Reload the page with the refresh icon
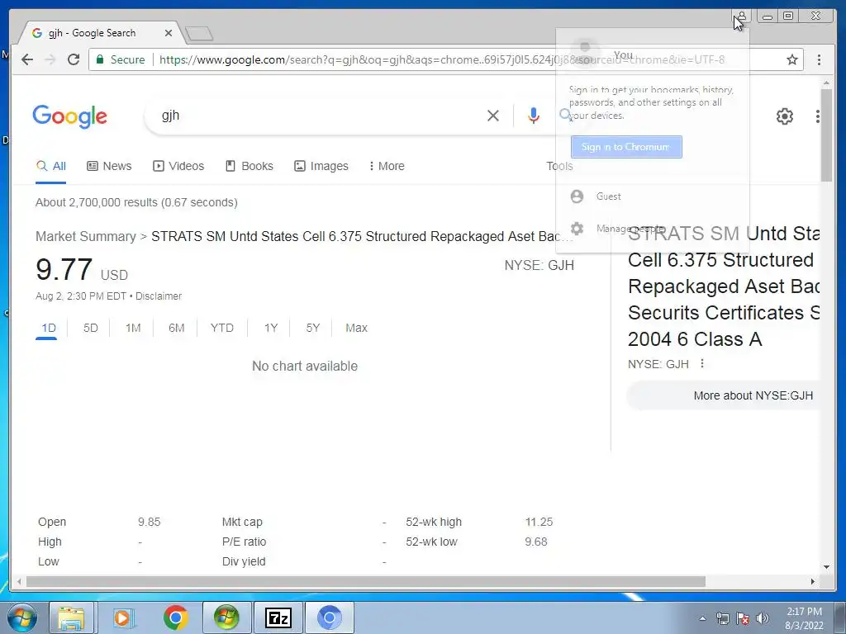 coord(74,59)
